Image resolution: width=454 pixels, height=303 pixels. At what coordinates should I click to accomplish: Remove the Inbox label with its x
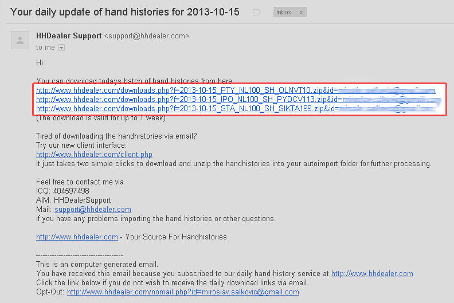tap(302, 12)
